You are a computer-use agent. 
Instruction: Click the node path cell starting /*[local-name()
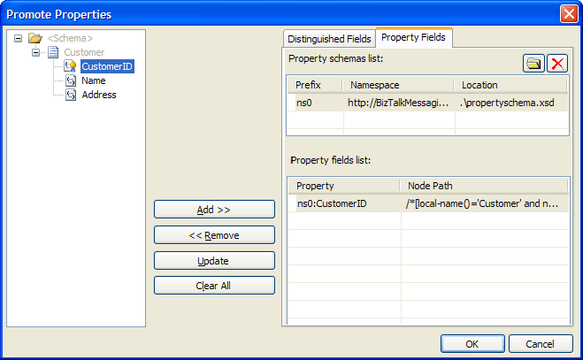click(x=485, y=203)
